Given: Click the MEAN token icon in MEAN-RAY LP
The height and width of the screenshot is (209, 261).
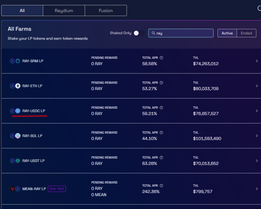Looking at the screenshot, I should [13, 189].
